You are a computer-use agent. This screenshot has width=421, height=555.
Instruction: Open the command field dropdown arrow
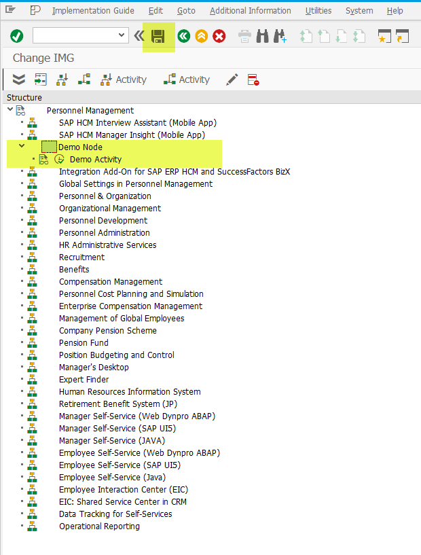(x=122, y=35)
